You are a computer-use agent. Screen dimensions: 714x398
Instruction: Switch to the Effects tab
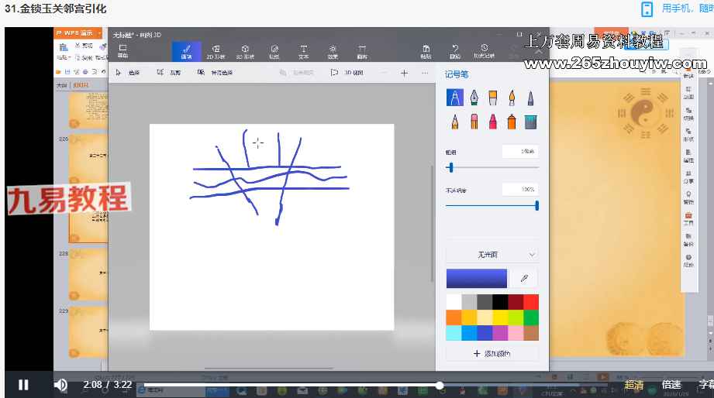pos(332,51)
